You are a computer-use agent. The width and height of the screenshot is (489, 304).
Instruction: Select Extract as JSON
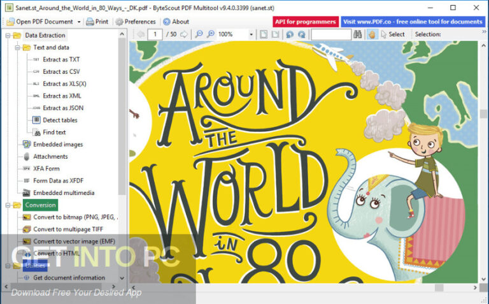[x=63, y=108]
